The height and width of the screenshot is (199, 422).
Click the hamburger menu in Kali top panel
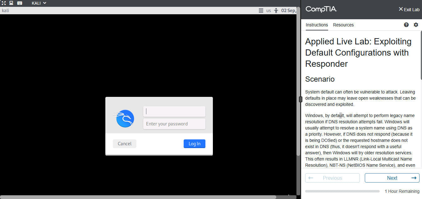point(260,10)
